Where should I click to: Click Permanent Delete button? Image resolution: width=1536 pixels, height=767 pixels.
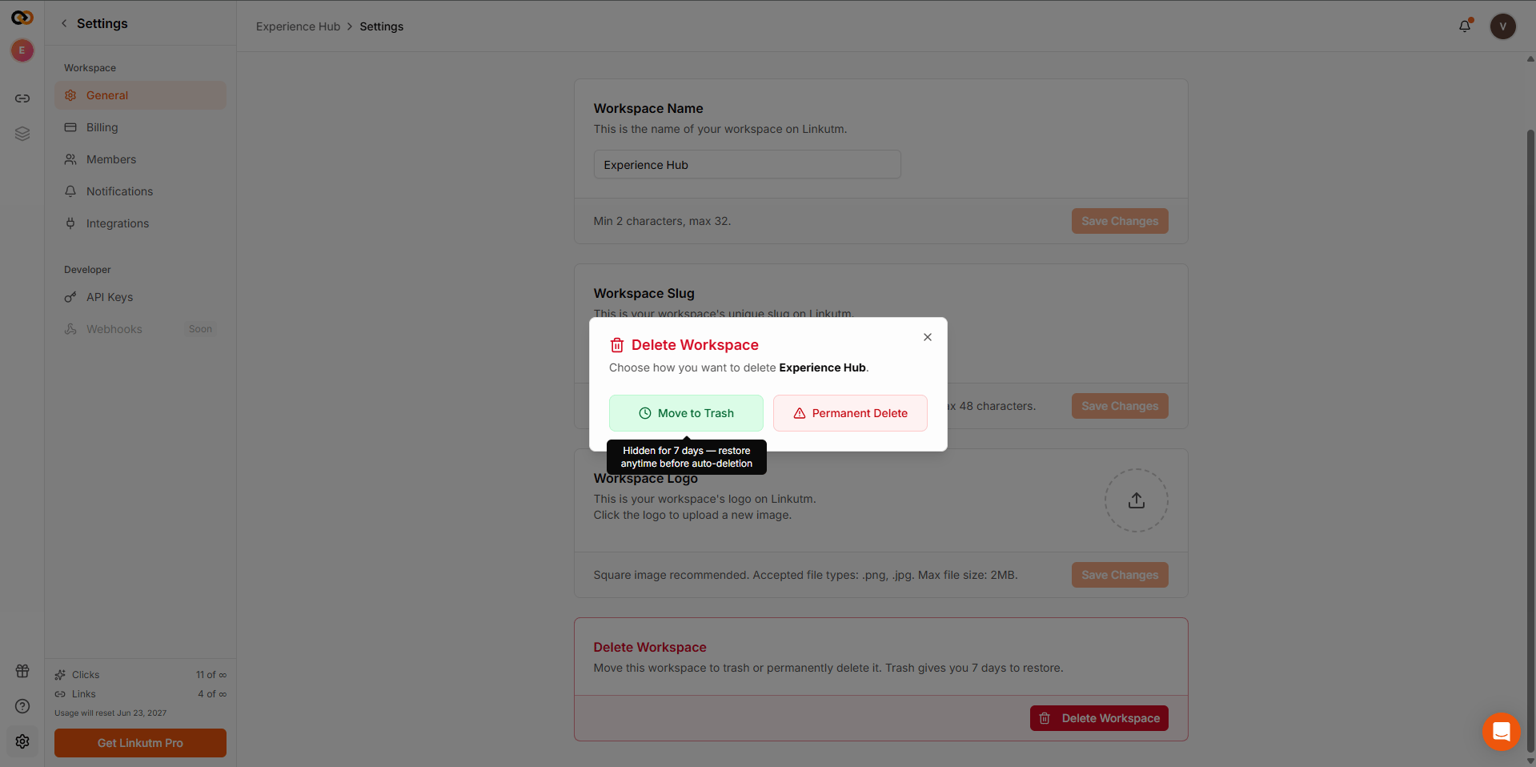850,413
